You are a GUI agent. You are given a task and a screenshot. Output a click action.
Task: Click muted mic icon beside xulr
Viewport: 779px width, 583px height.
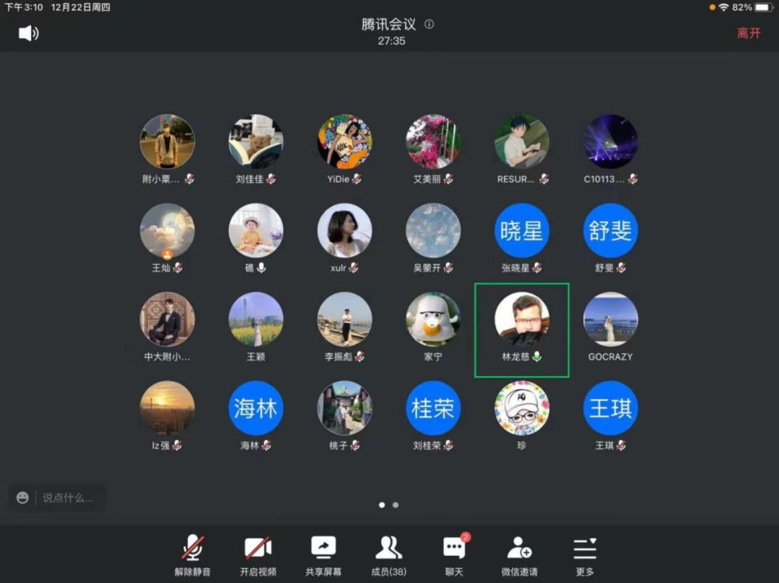click(x=353, y=268)
